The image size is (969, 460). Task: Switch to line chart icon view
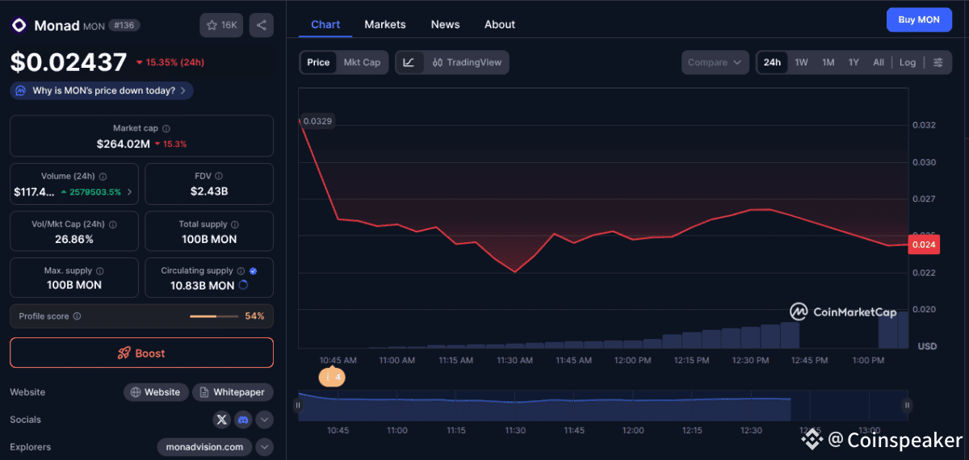409,62
